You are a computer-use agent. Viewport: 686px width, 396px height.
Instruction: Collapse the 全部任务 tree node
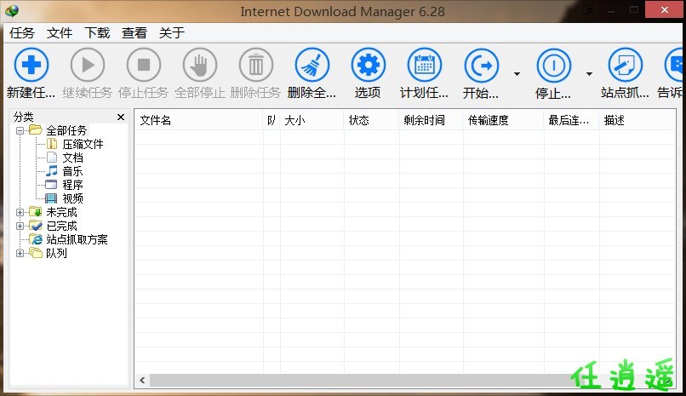point(20,130)
